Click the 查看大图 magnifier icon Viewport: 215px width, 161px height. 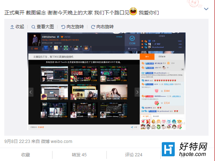[33, 27]
